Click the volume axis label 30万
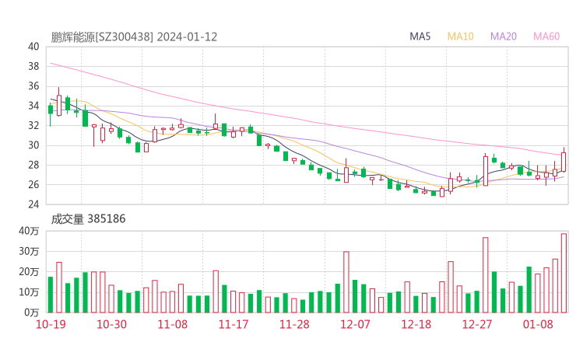Viewport: 576px width, 342px height. (29, 251)
